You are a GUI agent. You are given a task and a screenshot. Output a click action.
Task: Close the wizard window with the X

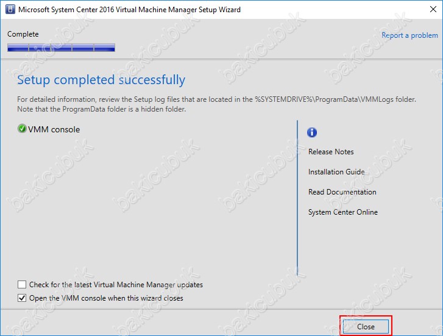pos(433,9)
